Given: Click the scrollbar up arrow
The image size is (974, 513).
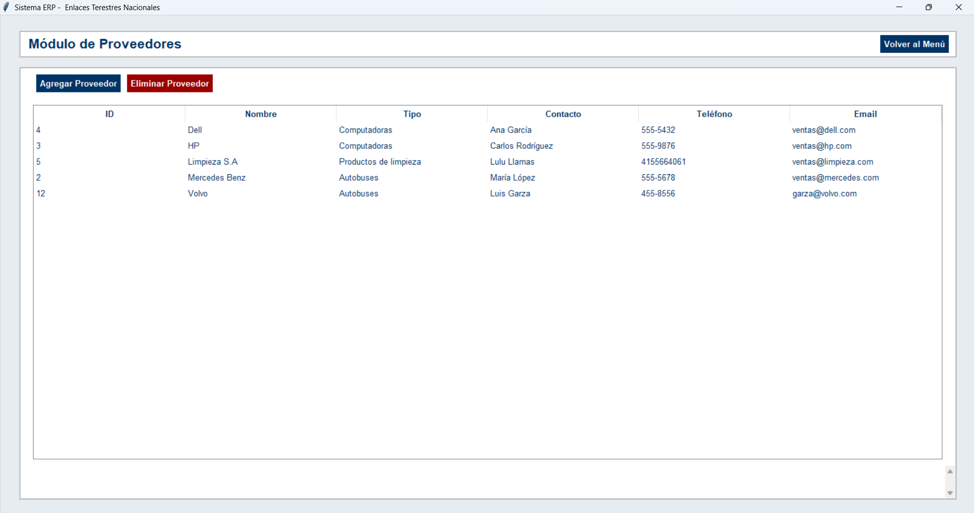Looking at the screenshot, I should click(x=950, y=471).
